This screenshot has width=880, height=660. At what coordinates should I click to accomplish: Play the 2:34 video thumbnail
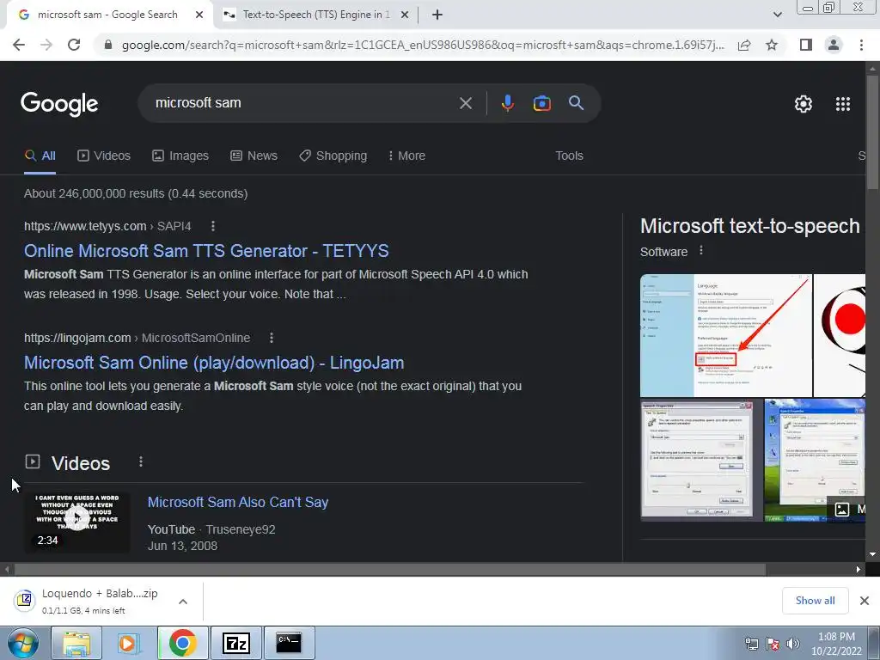[x=76, y=522]
